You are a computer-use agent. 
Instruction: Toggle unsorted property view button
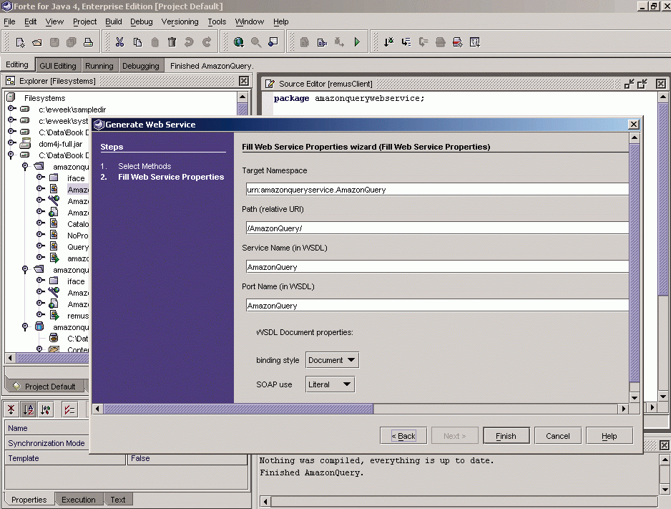point(11,409)
